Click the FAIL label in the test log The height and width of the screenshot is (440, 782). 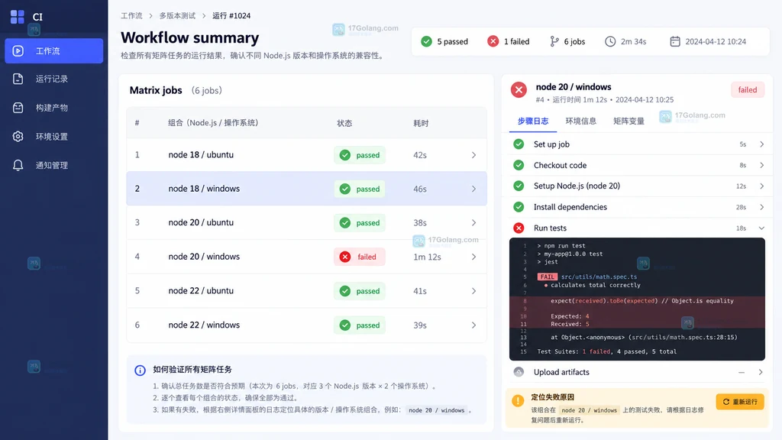click(547, 277)
